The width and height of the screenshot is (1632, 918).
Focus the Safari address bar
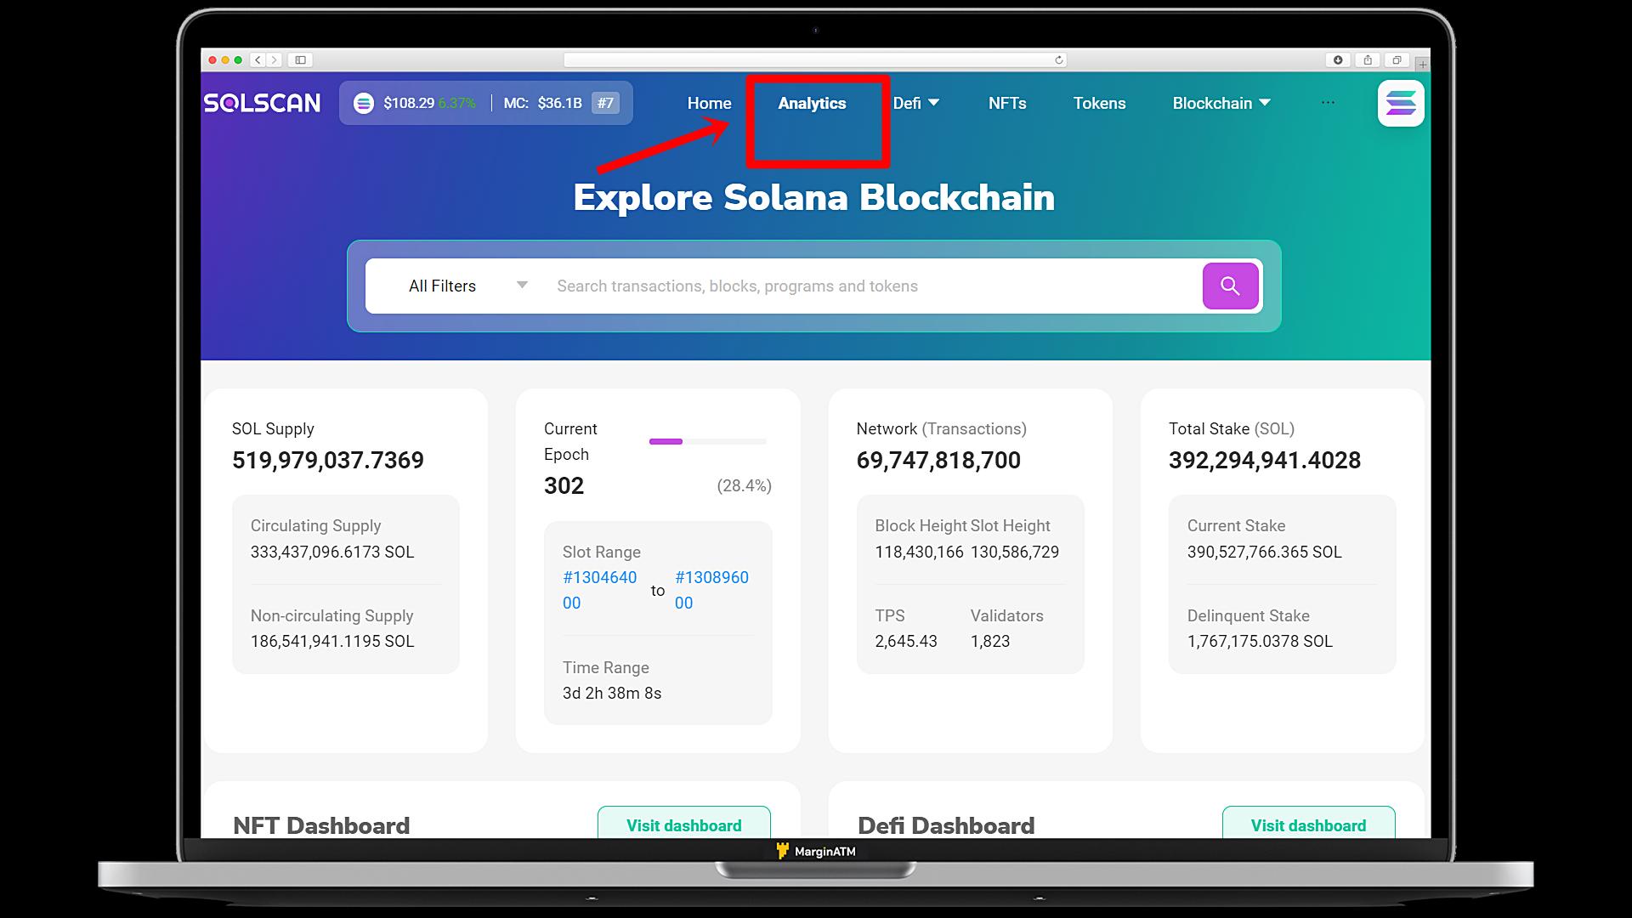click(814, 59)
